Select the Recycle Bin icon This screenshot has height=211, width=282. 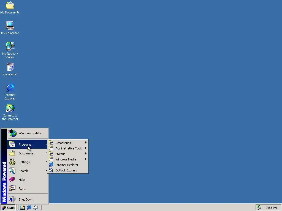pos(10,69)
